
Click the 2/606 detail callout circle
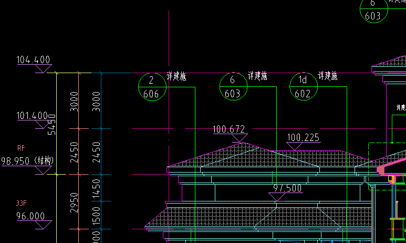click(x=152, y=87)
